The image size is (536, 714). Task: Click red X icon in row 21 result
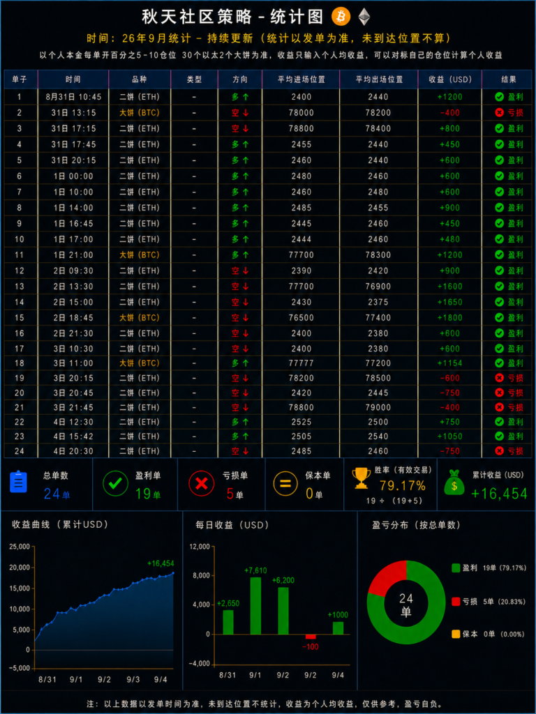click(499, 407)
